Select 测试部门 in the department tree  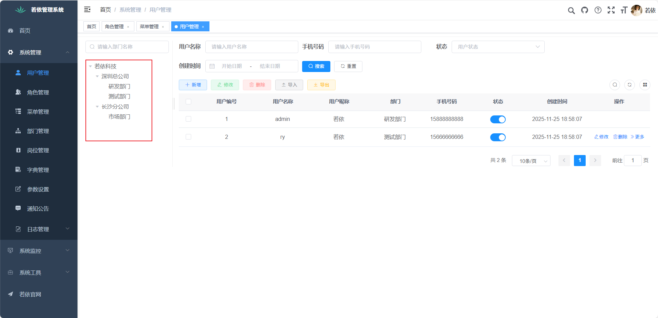(120, 96)
